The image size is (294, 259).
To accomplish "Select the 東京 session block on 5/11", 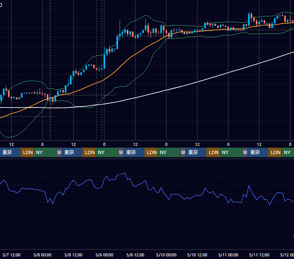I will pyautogui.click(x=258, y=152).
